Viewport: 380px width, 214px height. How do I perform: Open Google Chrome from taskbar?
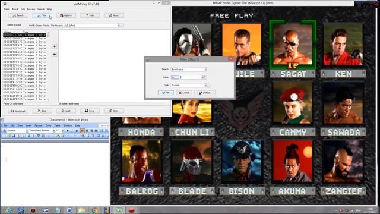point(94,210)
